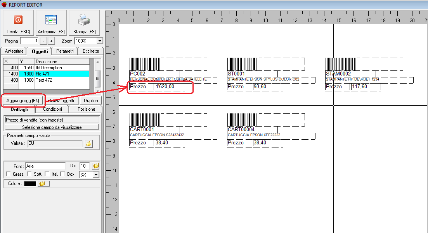Screen dimensions: 428x233
Task: Select the CART0001 code on label
Action: (x=142, y=130)
